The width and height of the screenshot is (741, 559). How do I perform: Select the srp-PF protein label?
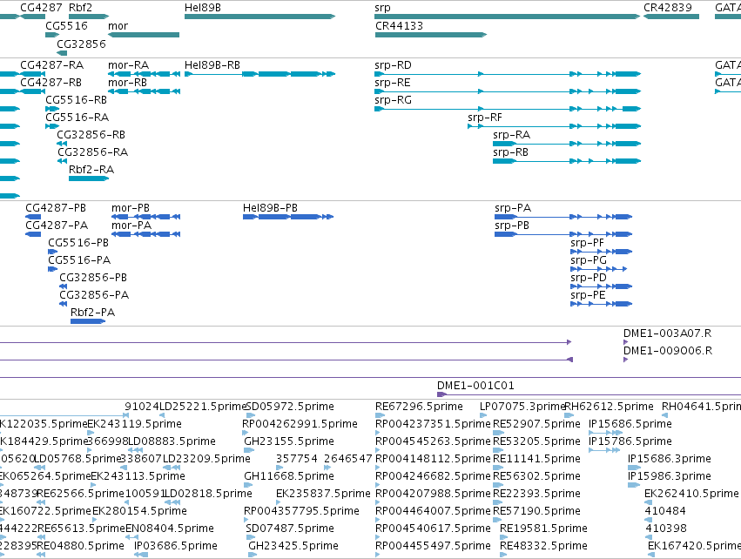click(587, 243)
